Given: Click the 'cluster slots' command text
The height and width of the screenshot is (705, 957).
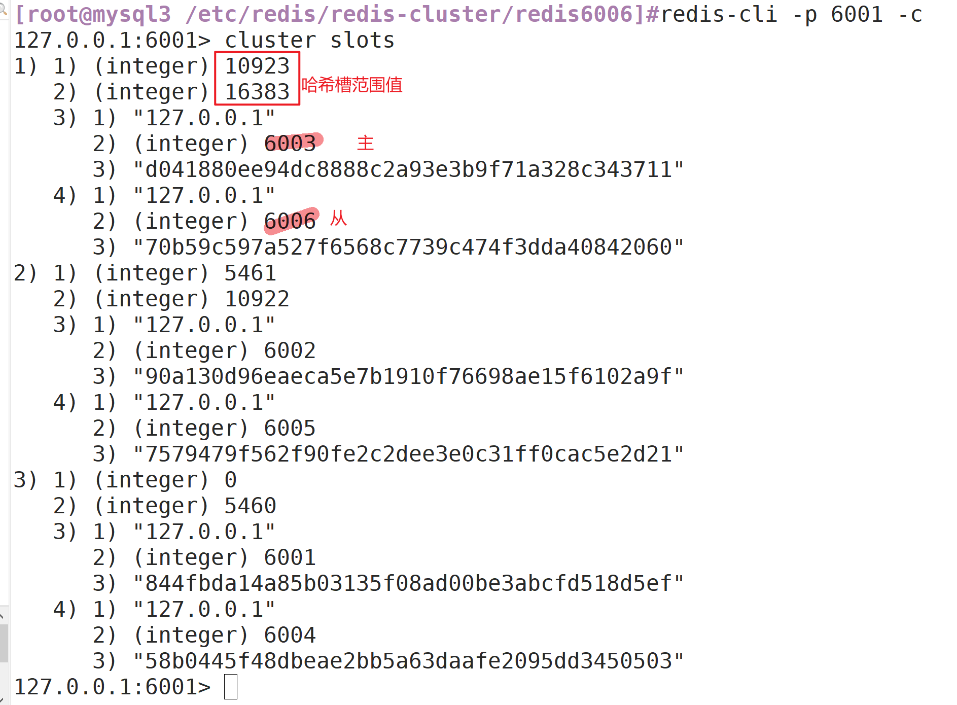Looking at the screenshot, I should [309, 40].
